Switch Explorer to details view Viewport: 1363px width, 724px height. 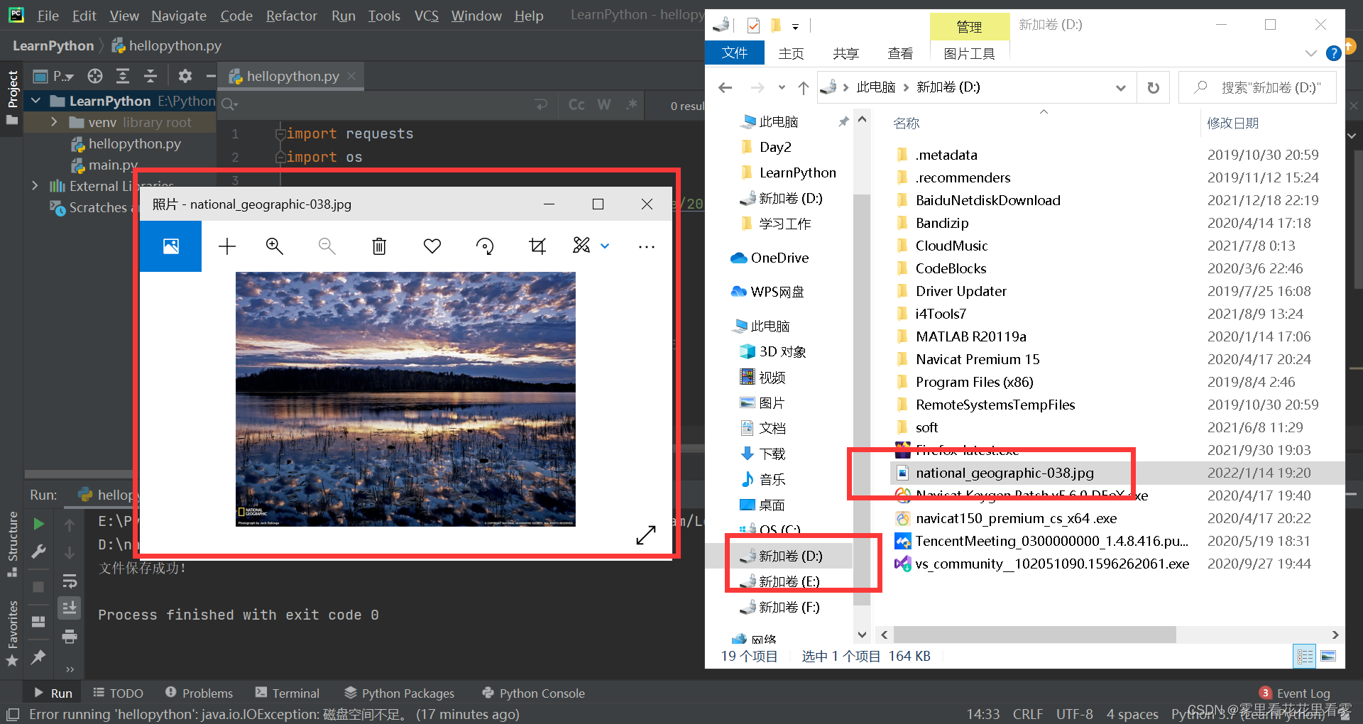(1305, 656)
